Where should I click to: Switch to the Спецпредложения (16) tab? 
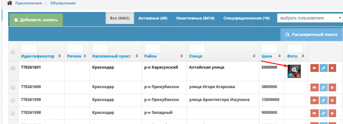pos(247,18)
